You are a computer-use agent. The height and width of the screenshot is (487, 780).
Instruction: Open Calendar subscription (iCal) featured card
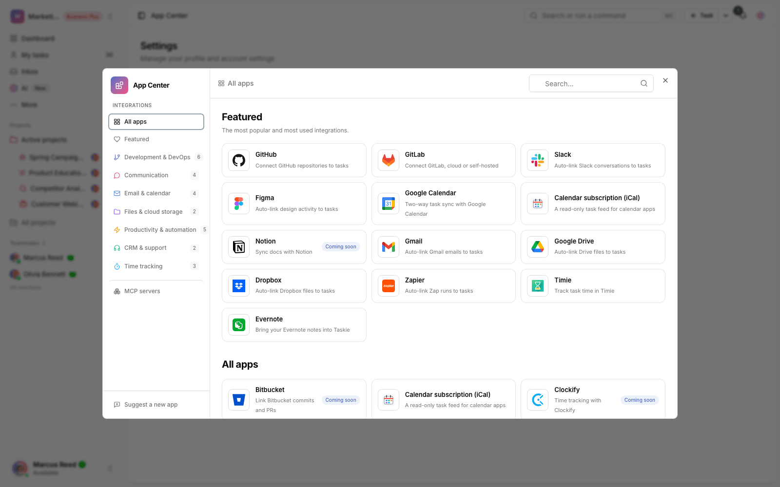click(593, 204)
